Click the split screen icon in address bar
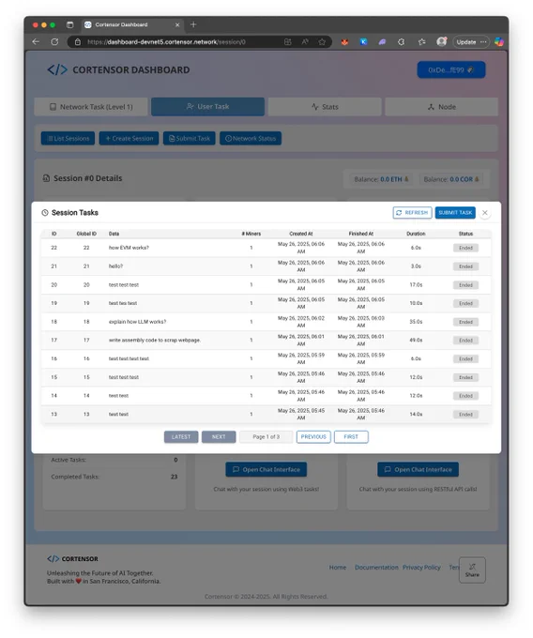This screenshot has width=533, height=638. click(x=288, y=42)
